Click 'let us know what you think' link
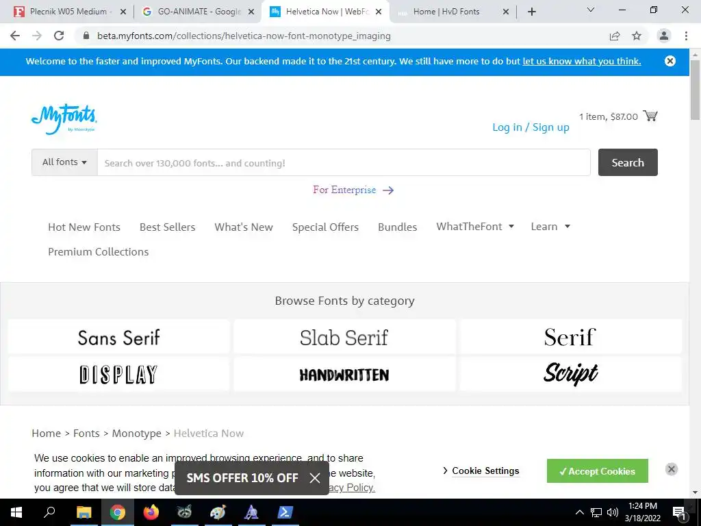Image resolution: width=701 pixels, height=526 pixels. coord(582,61)
